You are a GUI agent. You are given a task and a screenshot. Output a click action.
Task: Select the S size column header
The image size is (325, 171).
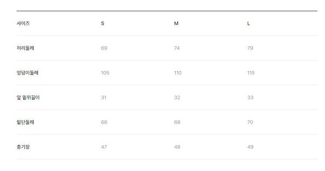click(x=103, y=24)
